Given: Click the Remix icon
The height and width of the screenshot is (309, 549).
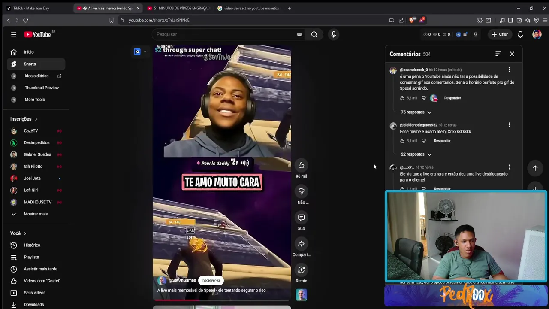Looking at the screenshot, I should click(301, 270).
